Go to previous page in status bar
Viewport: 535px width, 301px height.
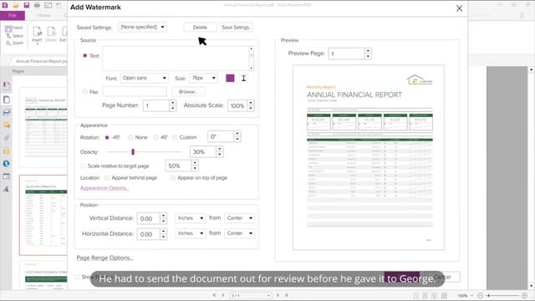[223, 295]
